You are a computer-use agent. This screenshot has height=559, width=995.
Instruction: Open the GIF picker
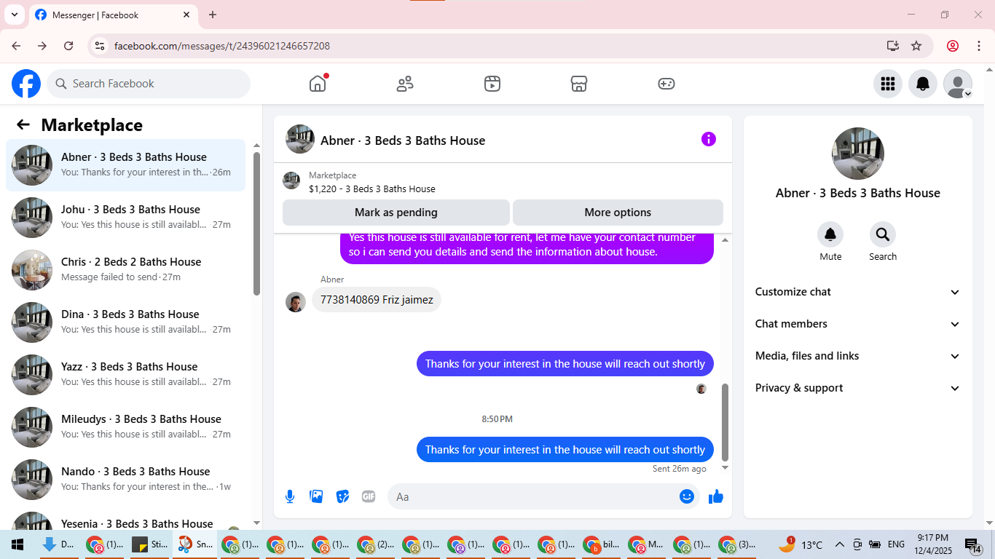coord(369,496)
